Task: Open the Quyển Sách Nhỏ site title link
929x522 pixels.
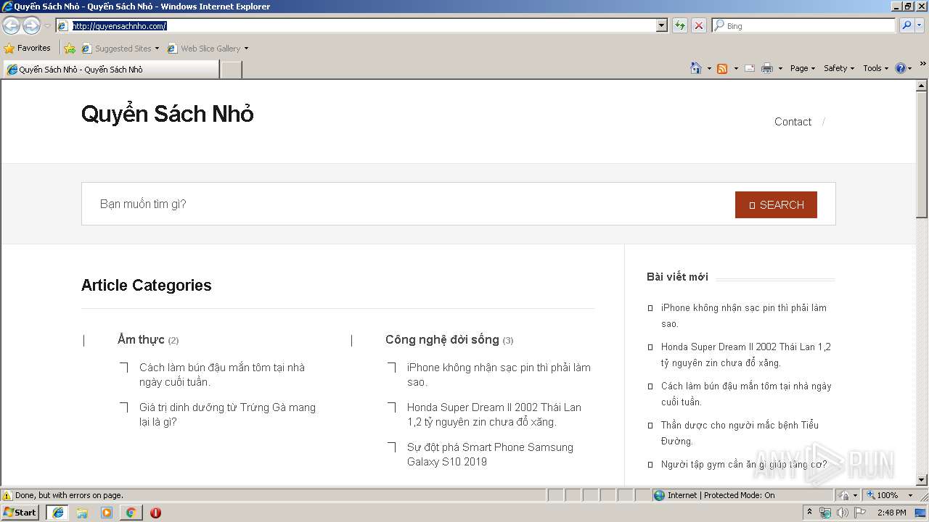Action: point(168,114)
